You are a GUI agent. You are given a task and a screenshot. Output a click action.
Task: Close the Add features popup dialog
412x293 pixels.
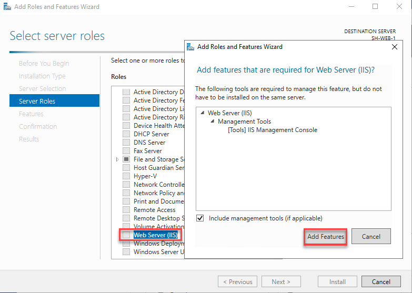(395, 47)
